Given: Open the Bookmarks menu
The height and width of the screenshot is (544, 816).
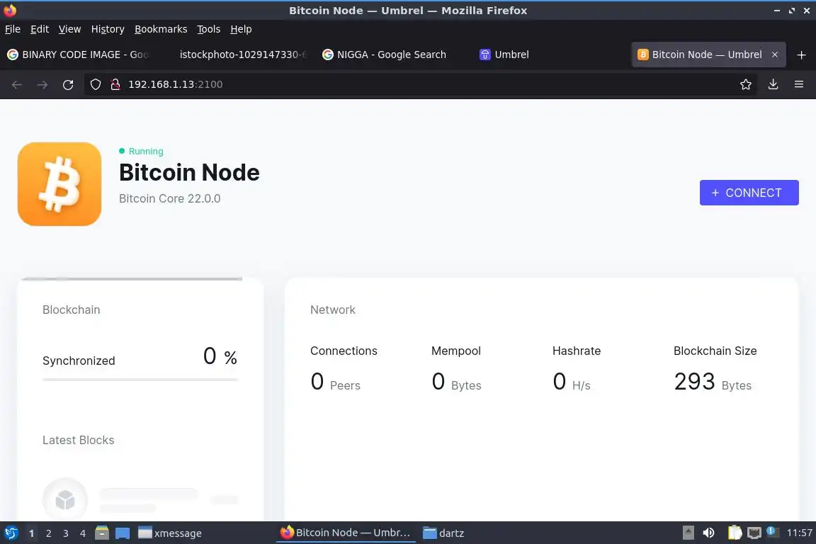Looking at the screenshot, I should [x=161, y=29].
